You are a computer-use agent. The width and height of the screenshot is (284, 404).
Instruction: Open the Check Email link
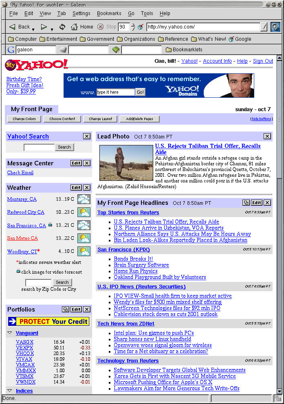[x=20, y=173]
